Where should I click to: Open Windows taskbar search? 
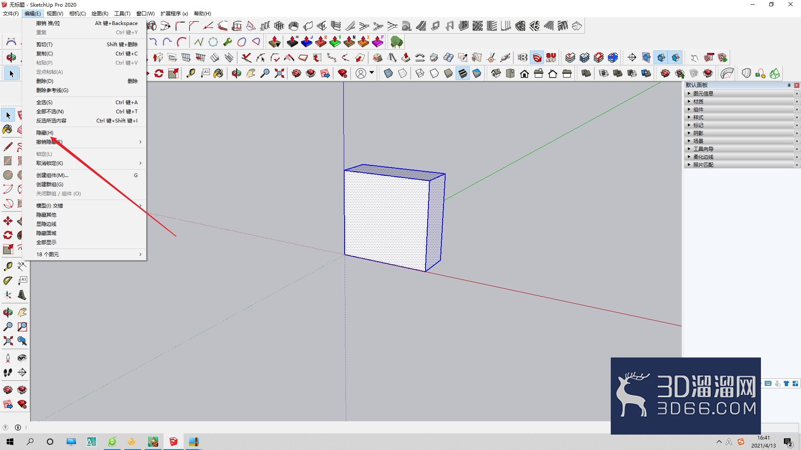[30, 442]
